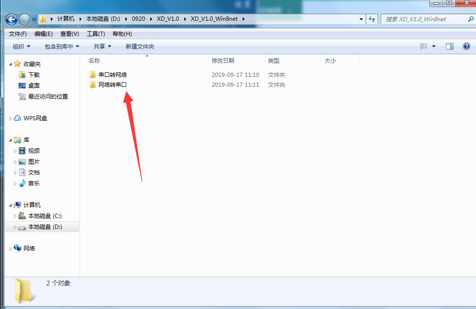476x309 pixels.
Task: Open the 音乐 library
Action: coord(29,183)
